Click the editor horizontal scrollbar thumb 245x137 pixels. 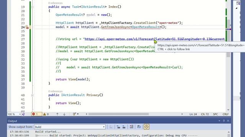click(118, 114)
